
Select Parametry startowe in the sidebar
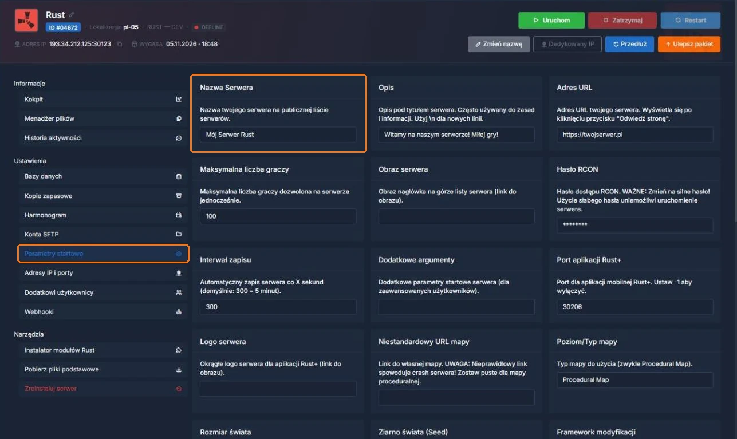click(103, 254)
